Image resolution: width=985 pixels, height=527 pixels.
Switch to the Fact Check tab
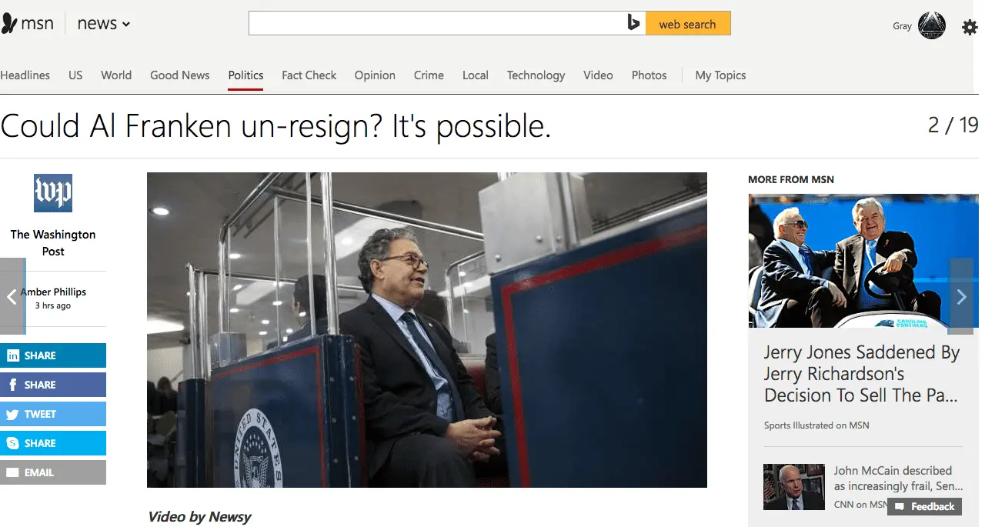click(309, 75)
